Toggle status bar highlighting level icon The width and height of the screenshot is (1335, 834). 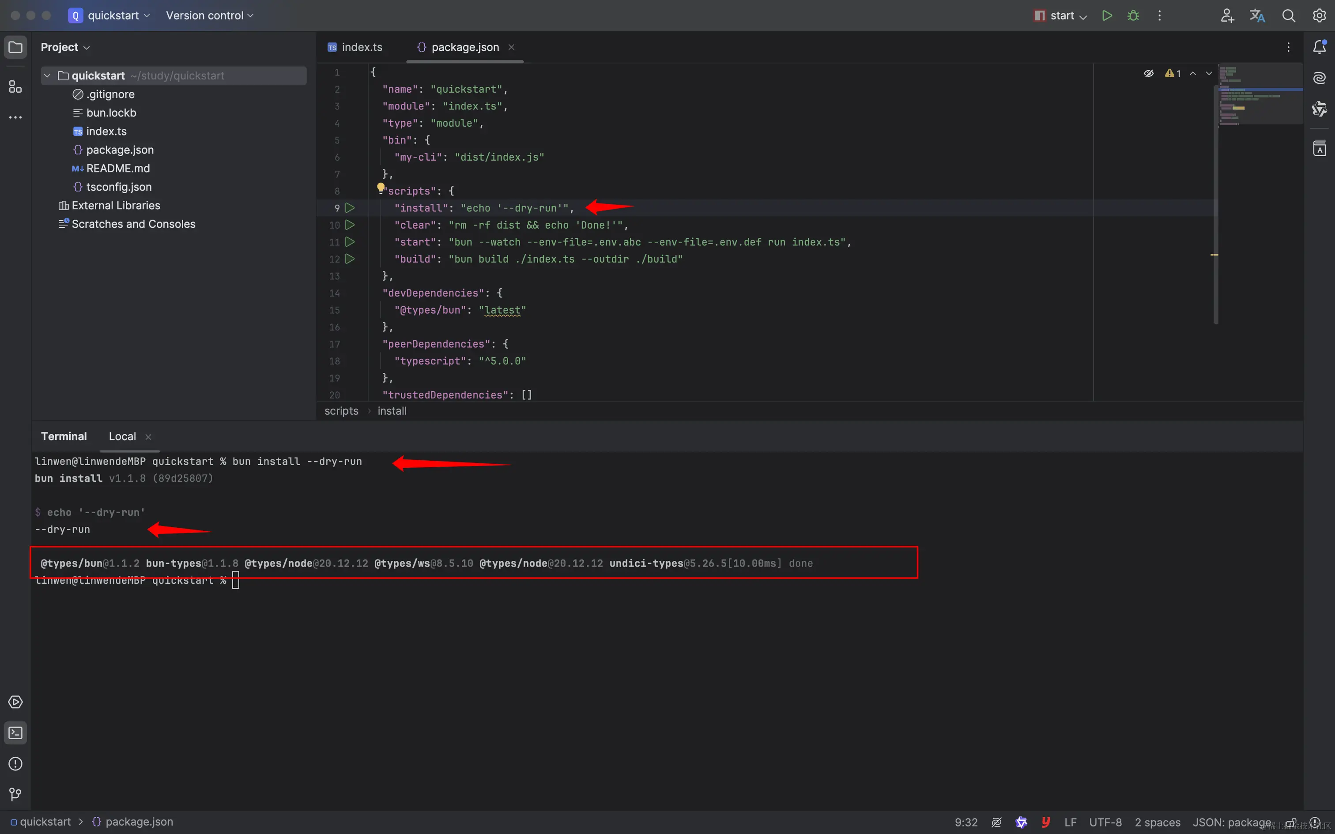(996, 822)
